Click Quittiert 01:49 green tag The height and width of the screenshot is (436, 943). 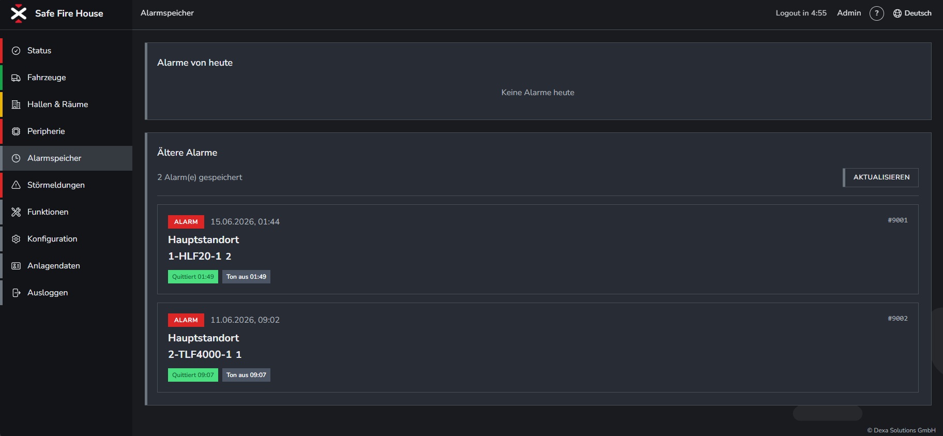pos(193,277)
